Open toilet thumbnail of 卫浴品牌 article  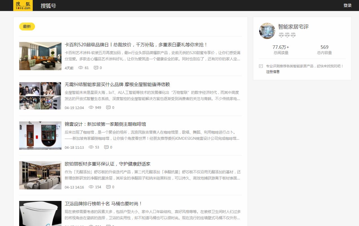pos(40,213)
